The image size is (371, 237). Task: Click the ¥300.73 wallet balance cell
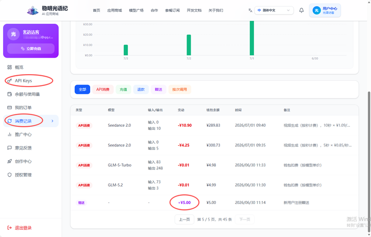[213, 145]
